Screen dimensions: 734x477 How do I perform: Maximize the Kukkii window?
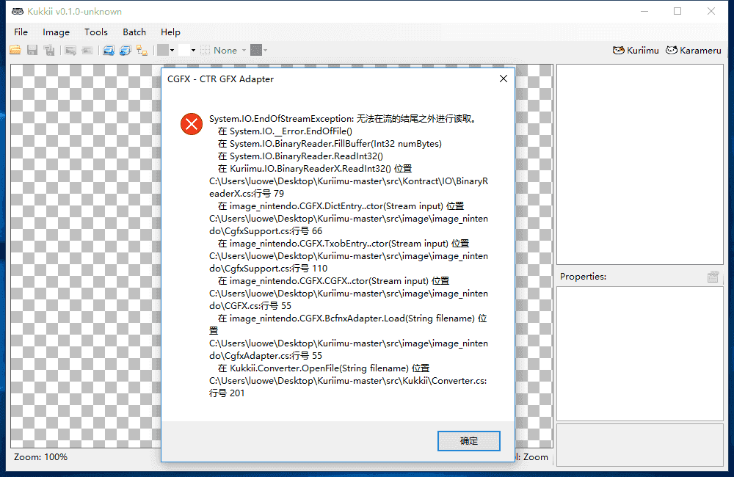(x=677, y=11)
